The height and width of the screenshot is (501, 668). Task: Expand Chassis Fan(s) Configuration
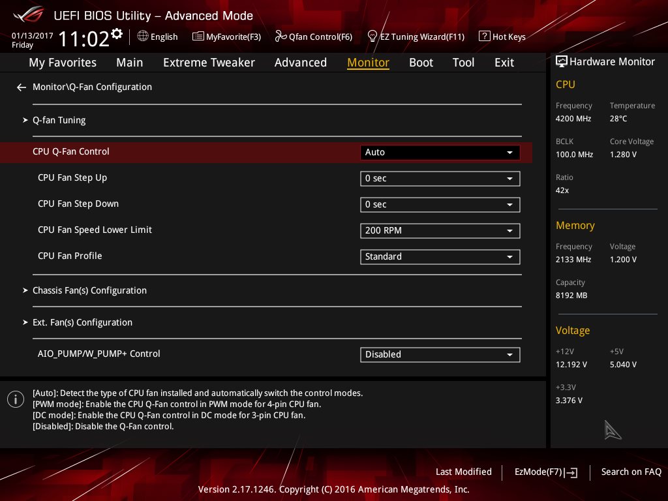coord(89,290)
